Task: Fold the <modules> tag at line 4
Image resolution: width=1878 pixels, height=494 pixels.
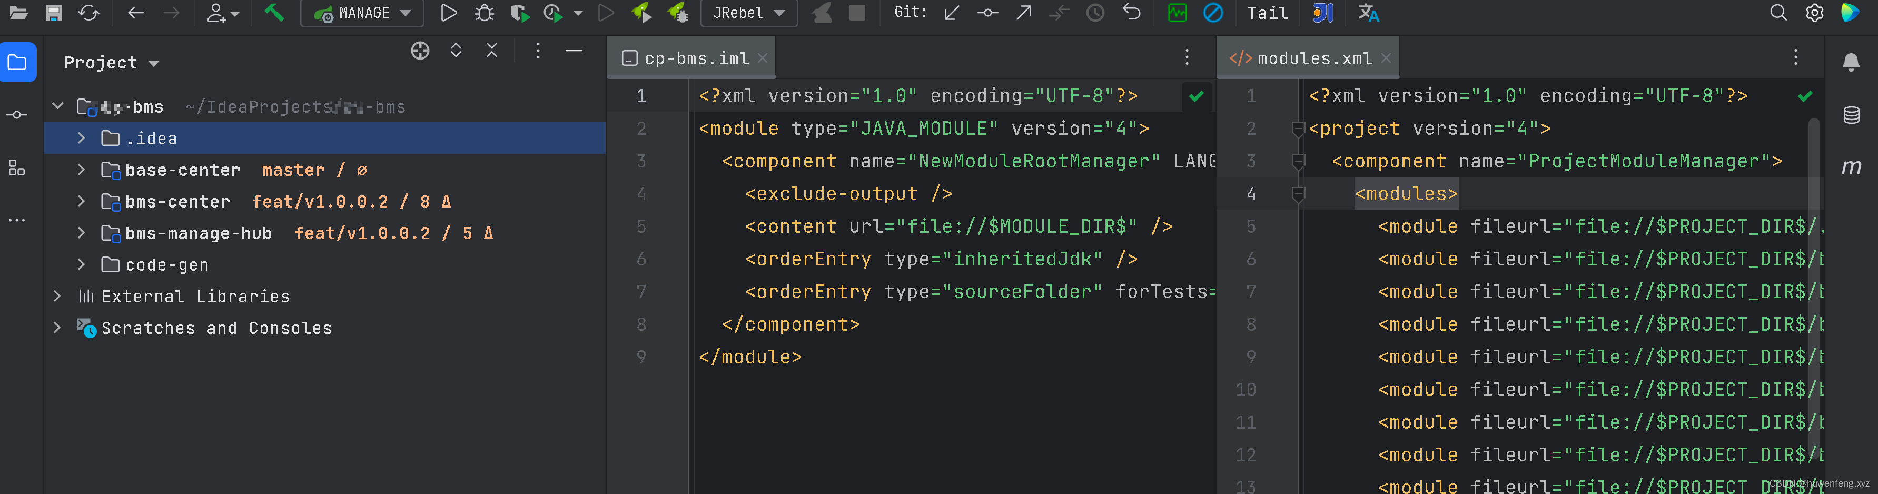Action: tap(1298, 194)
